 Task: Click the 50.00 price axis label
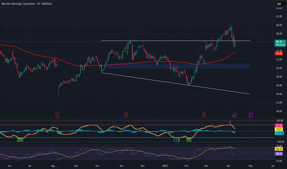click(279, 68)
